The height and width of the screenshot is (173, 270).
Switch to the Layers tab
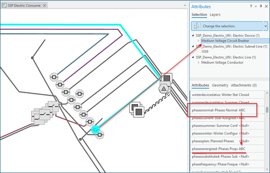click(215, 15)
